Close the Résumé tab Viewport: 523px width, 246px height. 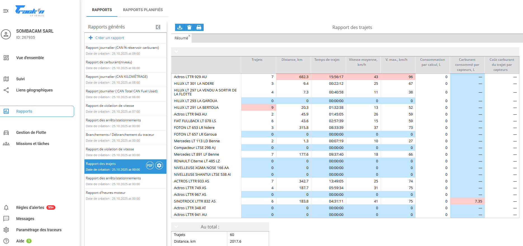(189, 36)
